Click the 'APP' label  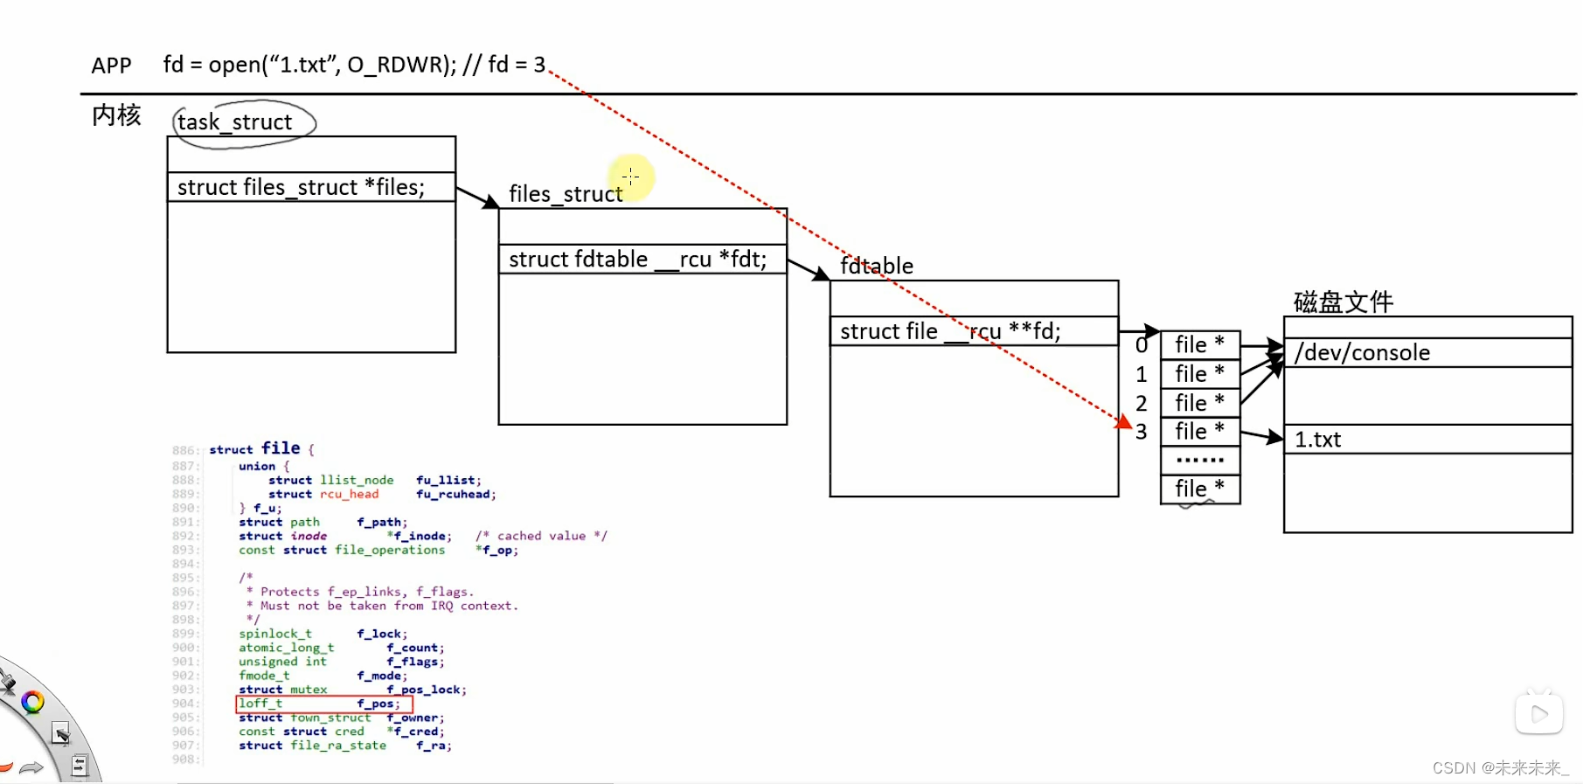pos(111,66)
